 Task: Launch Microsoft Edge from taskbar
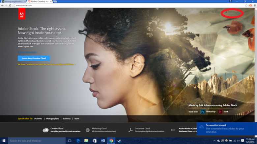coord(78,141)
